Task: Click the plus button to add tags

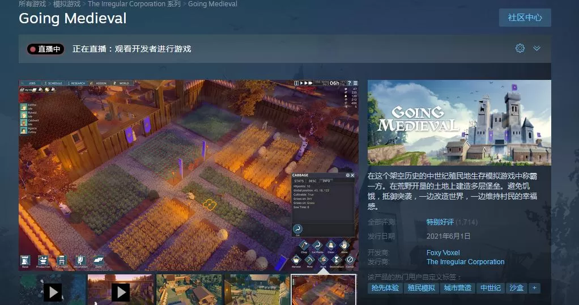Action: point(534,288)
